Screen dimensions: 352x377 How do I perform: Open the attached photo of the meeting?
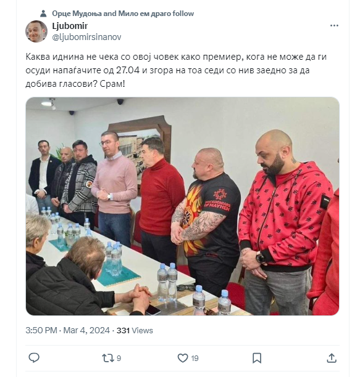(183, 206)
